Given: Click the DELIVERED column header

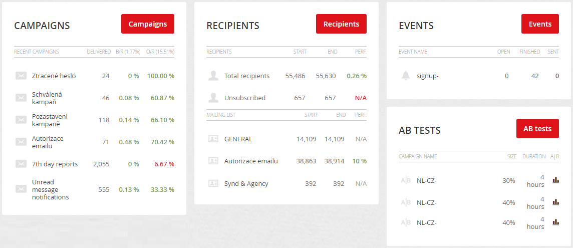Looking at the screenshot, I should [x=99, y=52].
